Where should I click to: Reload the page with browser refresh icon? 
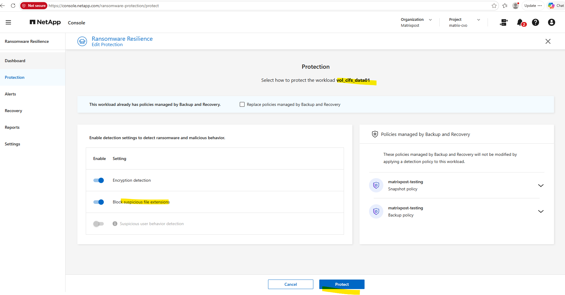[13, 6]
